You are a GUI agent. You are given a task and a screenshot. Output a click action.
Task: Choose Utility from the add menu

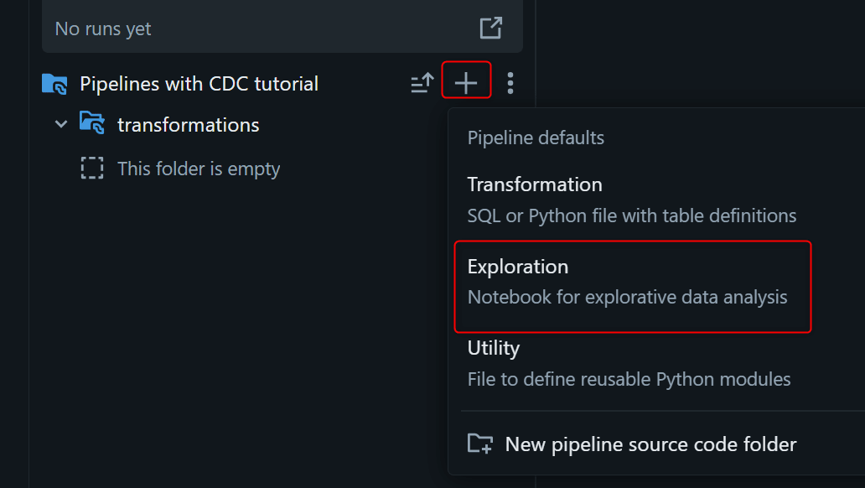pos(494,348)
